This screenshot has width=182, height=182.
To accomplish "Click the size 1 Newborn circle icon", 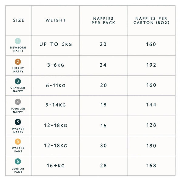I will pos(19,41).
